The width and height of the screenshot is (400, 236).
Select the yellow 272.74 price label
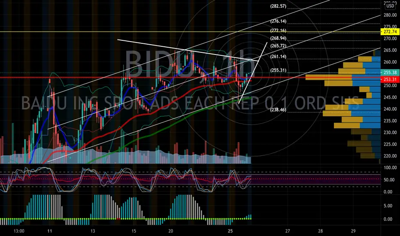pyautogui.click(x=390, y=32)
